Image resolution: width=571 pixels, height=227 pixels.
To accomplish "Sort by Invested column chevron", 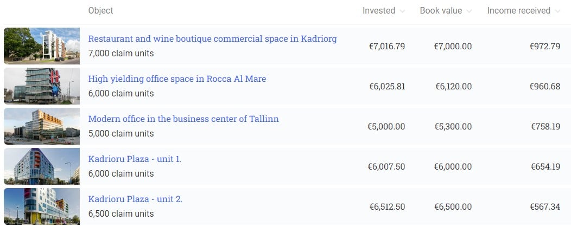I will tap(402, 11).
